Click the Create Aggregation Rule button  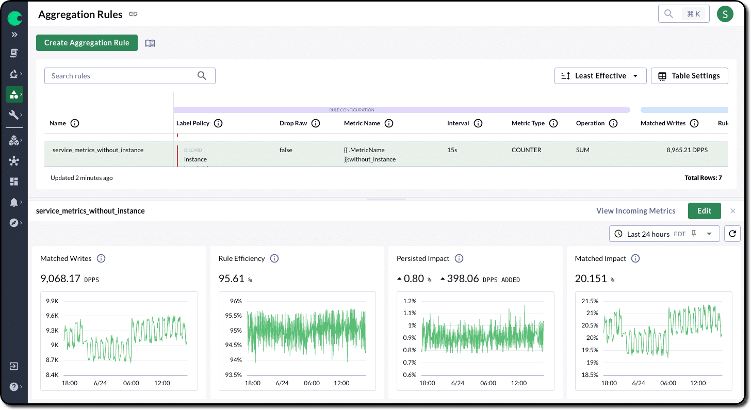pyautogui.click(x=87, y=43)
